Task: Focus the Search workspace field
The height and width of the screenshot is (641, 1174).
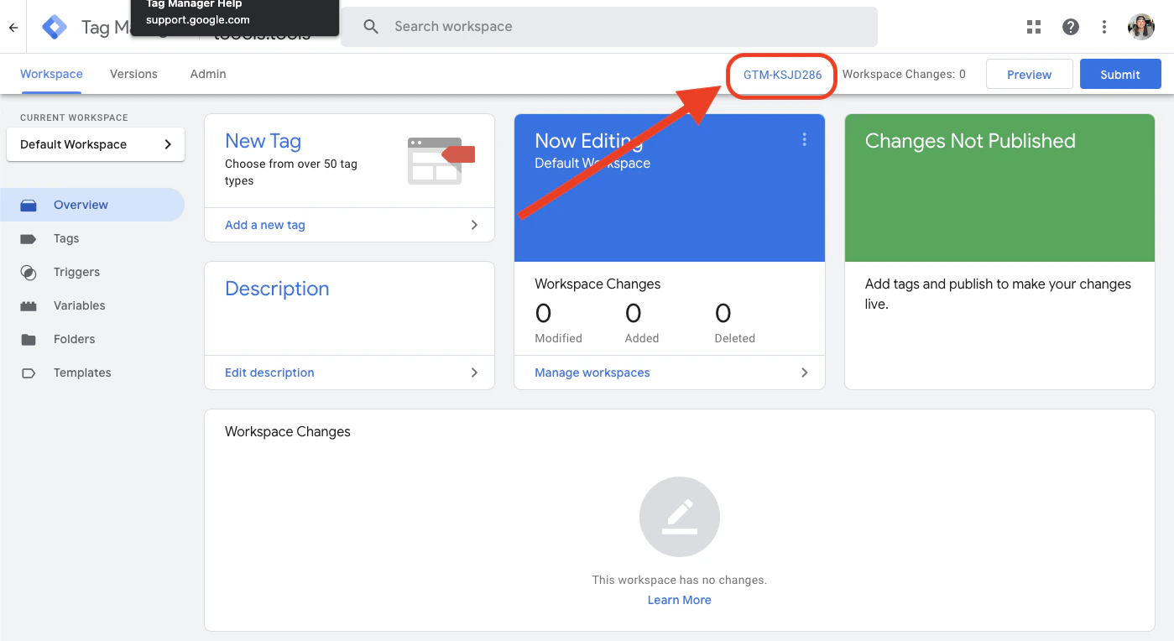Action: click(609, 27)
